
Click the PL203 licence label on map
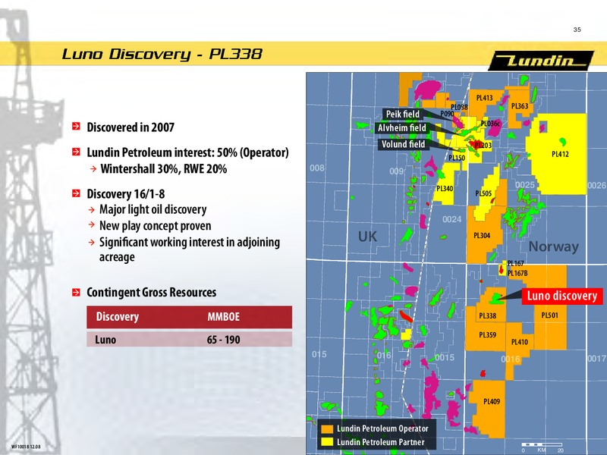coord(483,146)
